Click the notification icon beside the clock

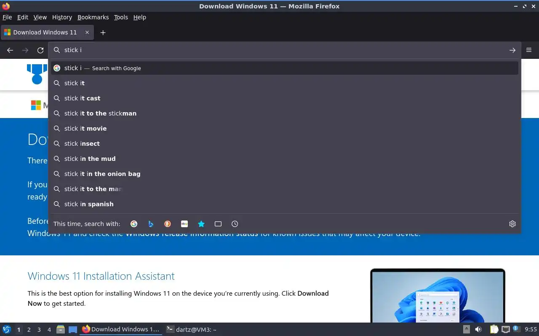[x=516, y=330]
